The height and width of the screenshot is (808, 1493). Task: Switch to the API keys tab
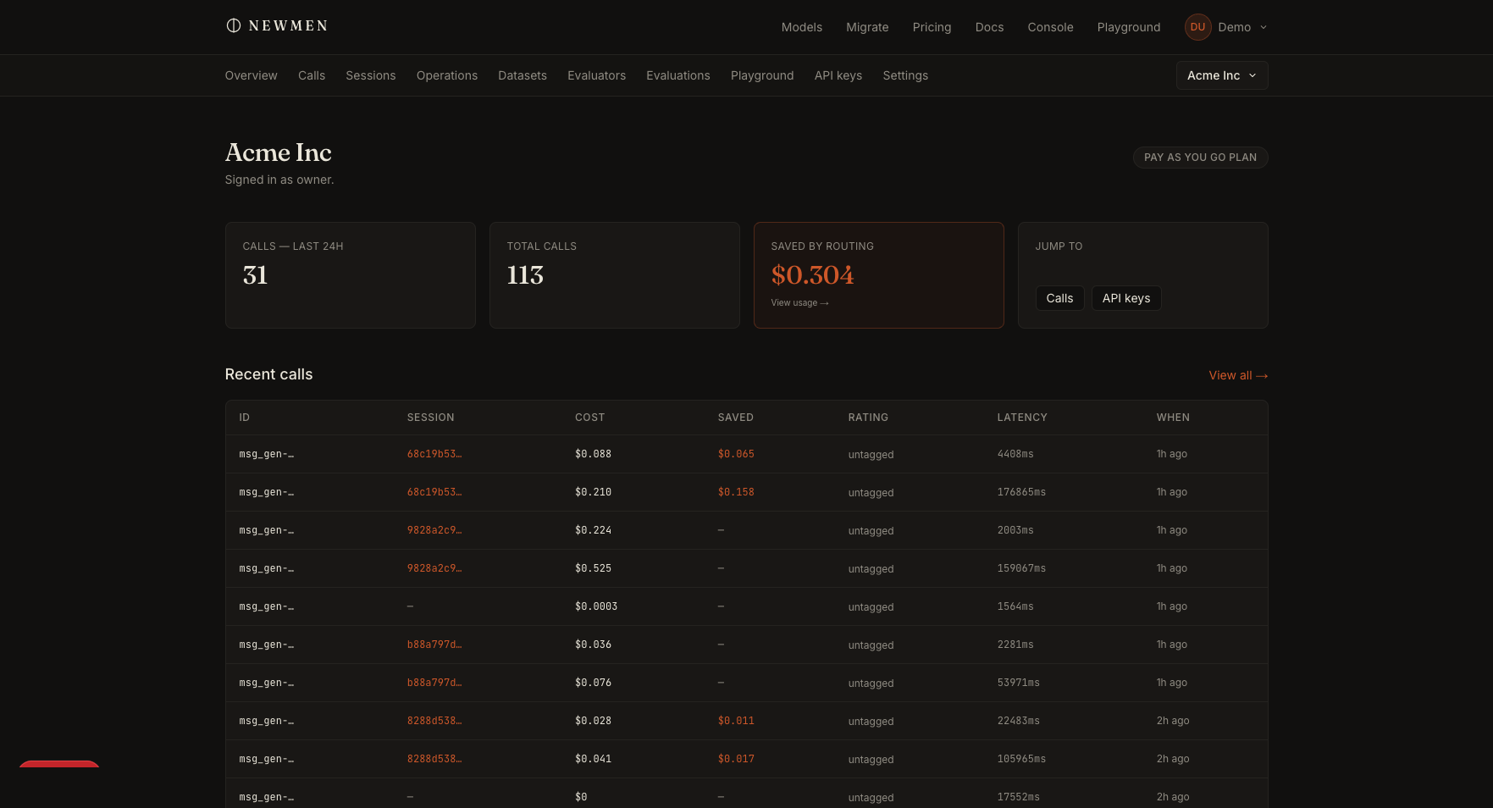pyautogui.click(x=838, y=75)
